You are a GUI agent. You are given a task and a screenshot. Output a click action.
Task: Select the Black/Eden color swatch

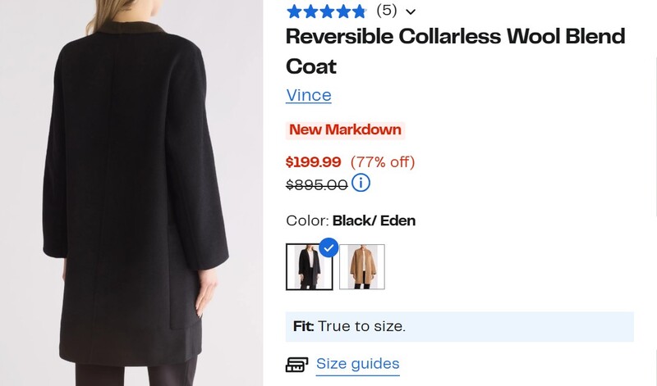(x=309, y=267)
